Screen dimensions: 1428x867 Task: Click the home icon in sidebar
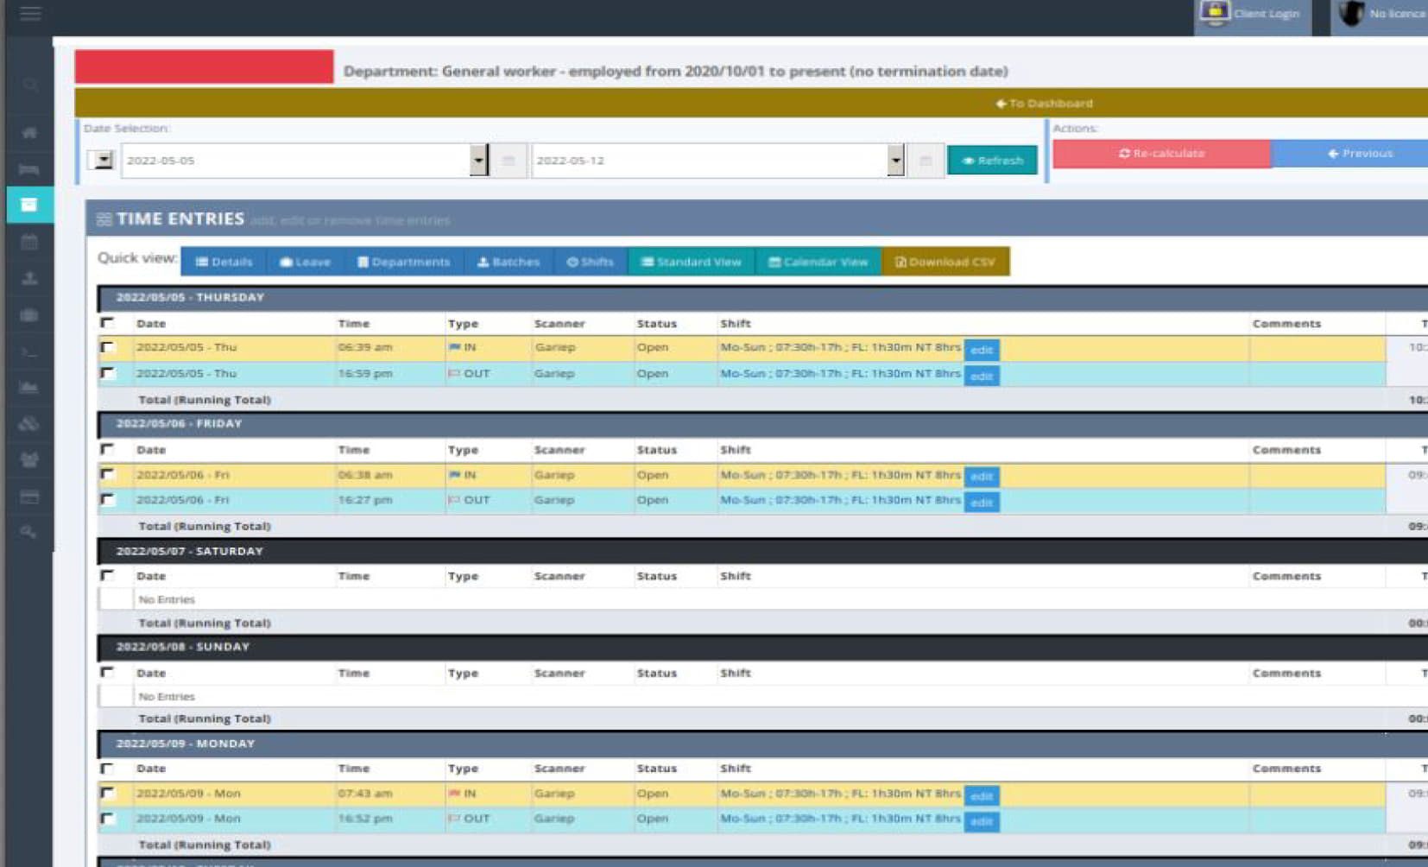[29, 132]
